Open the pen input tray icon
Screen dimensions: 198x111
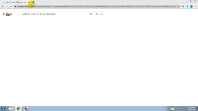click(173, 109)
